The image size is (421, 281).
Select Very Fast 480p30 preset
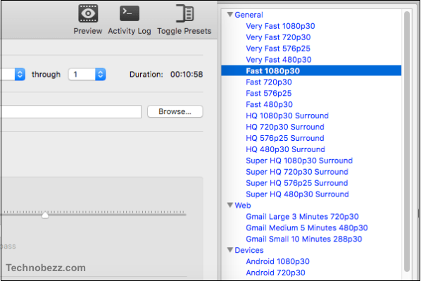279,60
